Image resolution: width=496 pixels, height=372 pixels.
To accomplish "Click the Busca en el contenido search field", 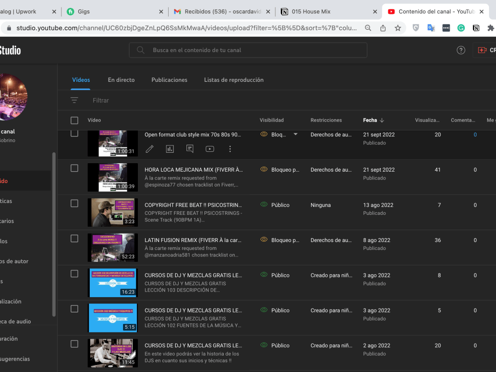I will pyautogui.click(x=248, y=50).
